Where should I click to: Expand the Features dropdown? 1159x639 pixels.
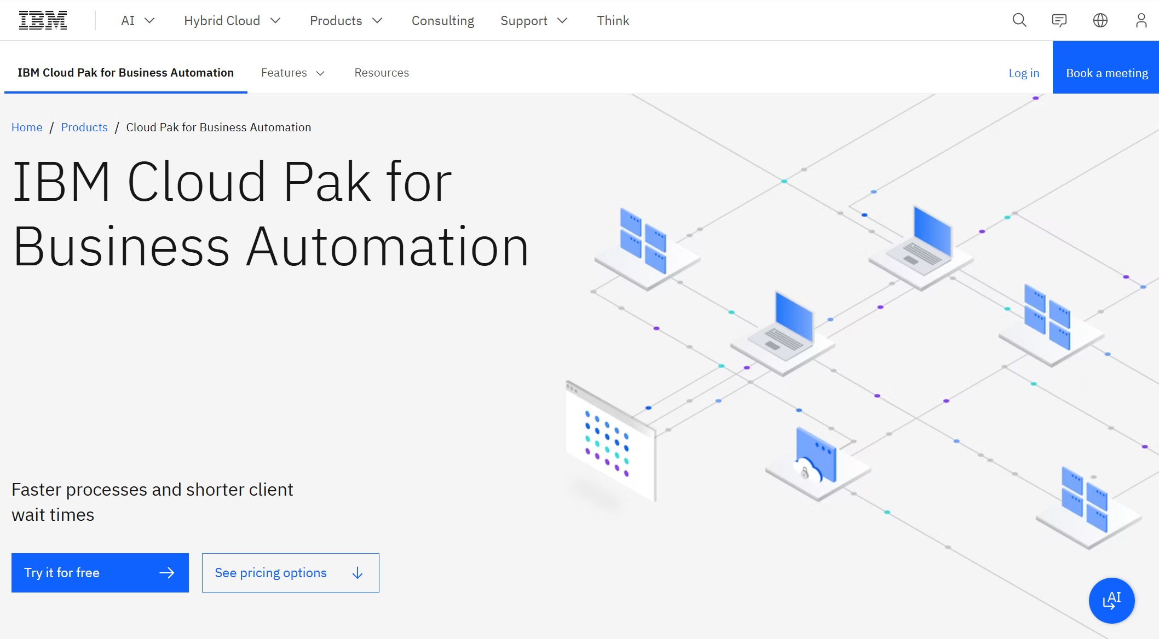293,72
